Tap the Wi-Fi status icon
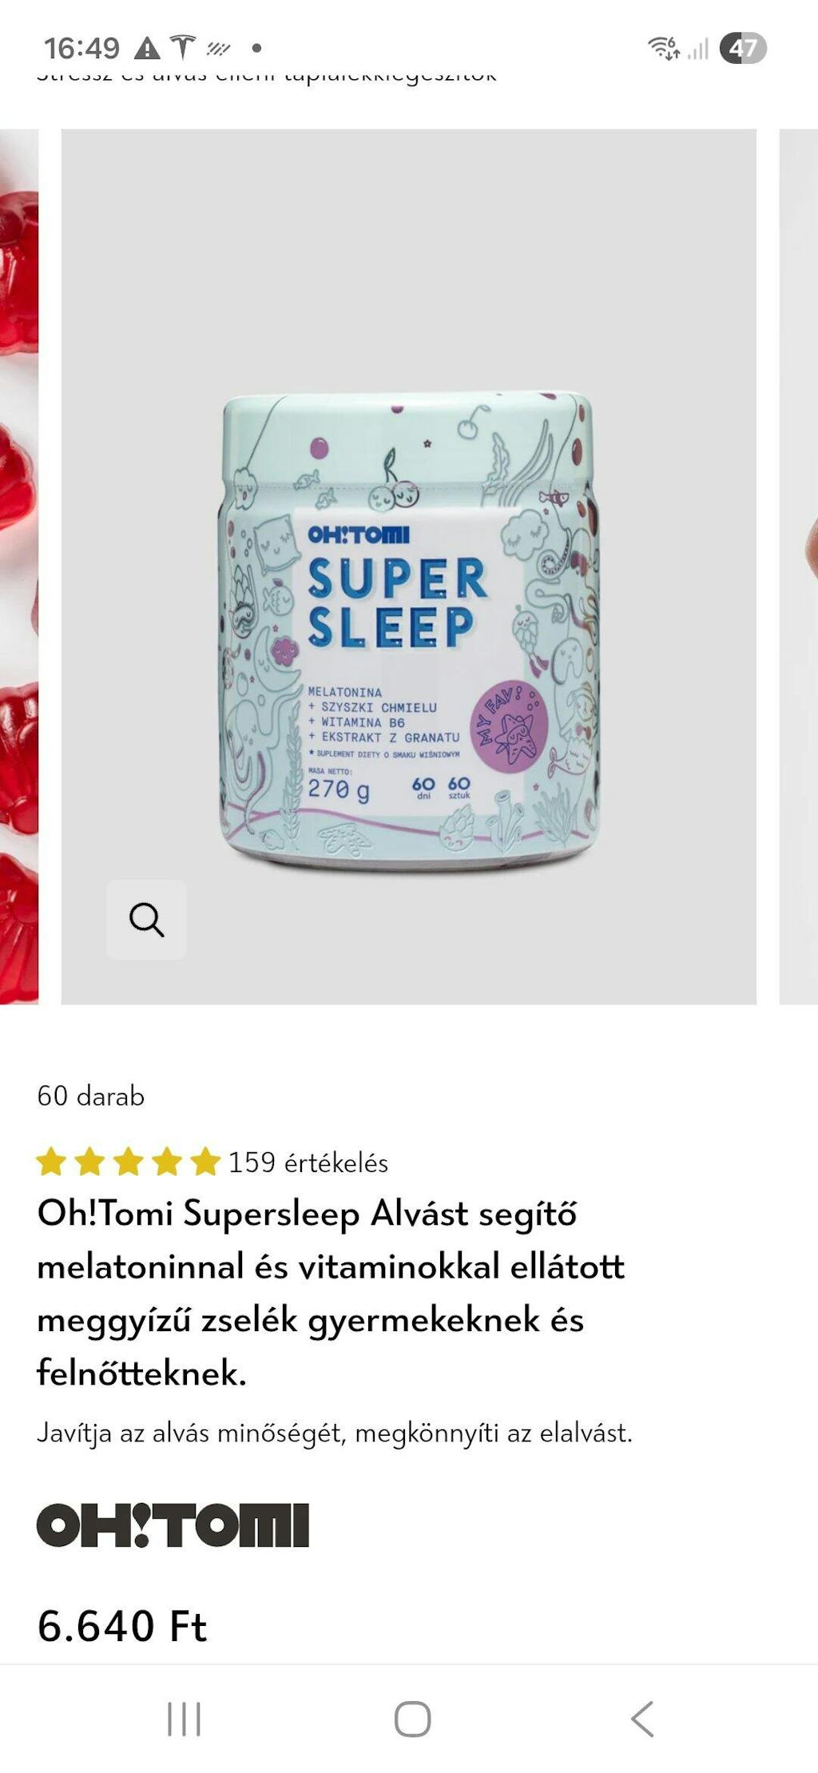Image resolution: width=818 pixels, height=1773 pixels. (664, 48)
